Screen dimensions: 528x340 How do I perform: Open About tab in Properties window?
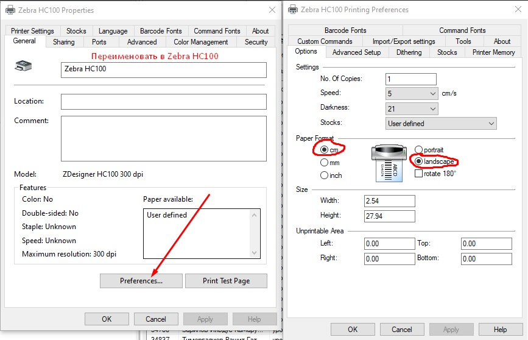pos(260,31)
